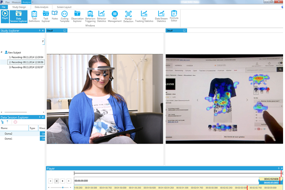Viewport: 285px width, 190px height.
Task: Open the left Onvif view options box
Action: click(65, 30)
